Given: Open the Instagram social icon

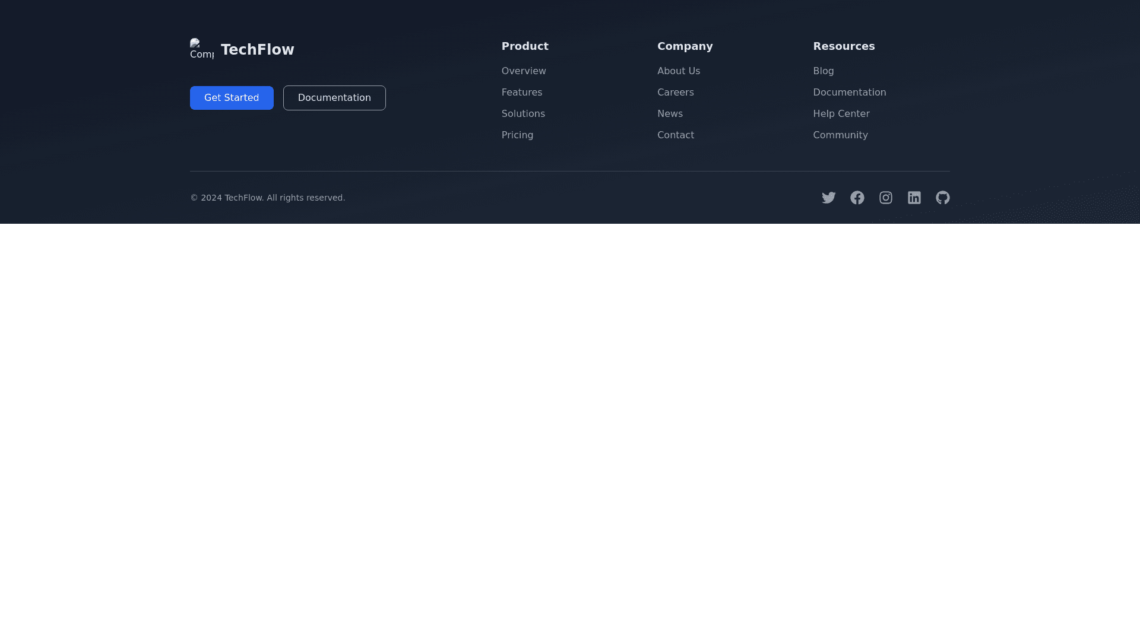Looking at the screenshot, I should click(885, 198).
